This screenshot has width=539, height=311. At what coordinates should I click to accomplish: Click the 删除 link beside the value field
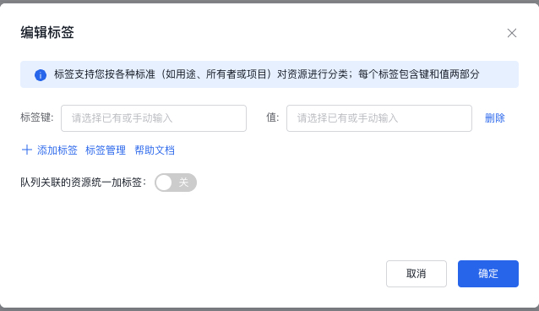pyautogui.click(x=495, y=118)
